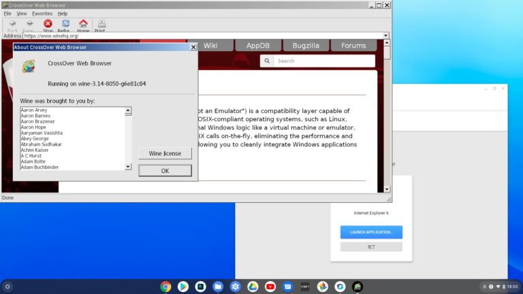
Task: Click the web page vertical scrollbar thumb
Action: pos(387,52)
